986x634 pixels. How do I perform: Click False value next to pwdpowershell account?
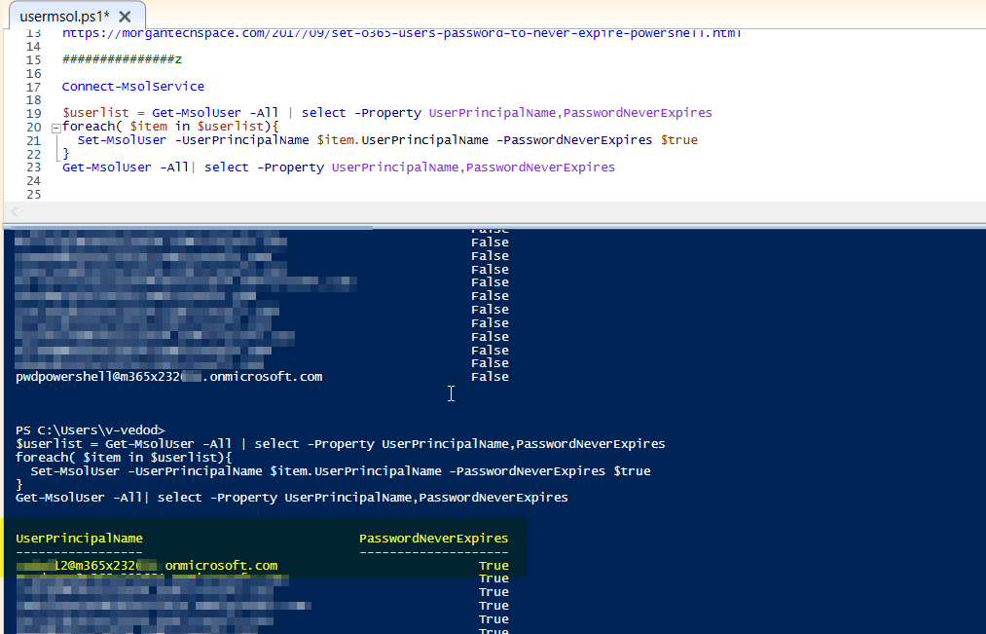tap(490, 377)
